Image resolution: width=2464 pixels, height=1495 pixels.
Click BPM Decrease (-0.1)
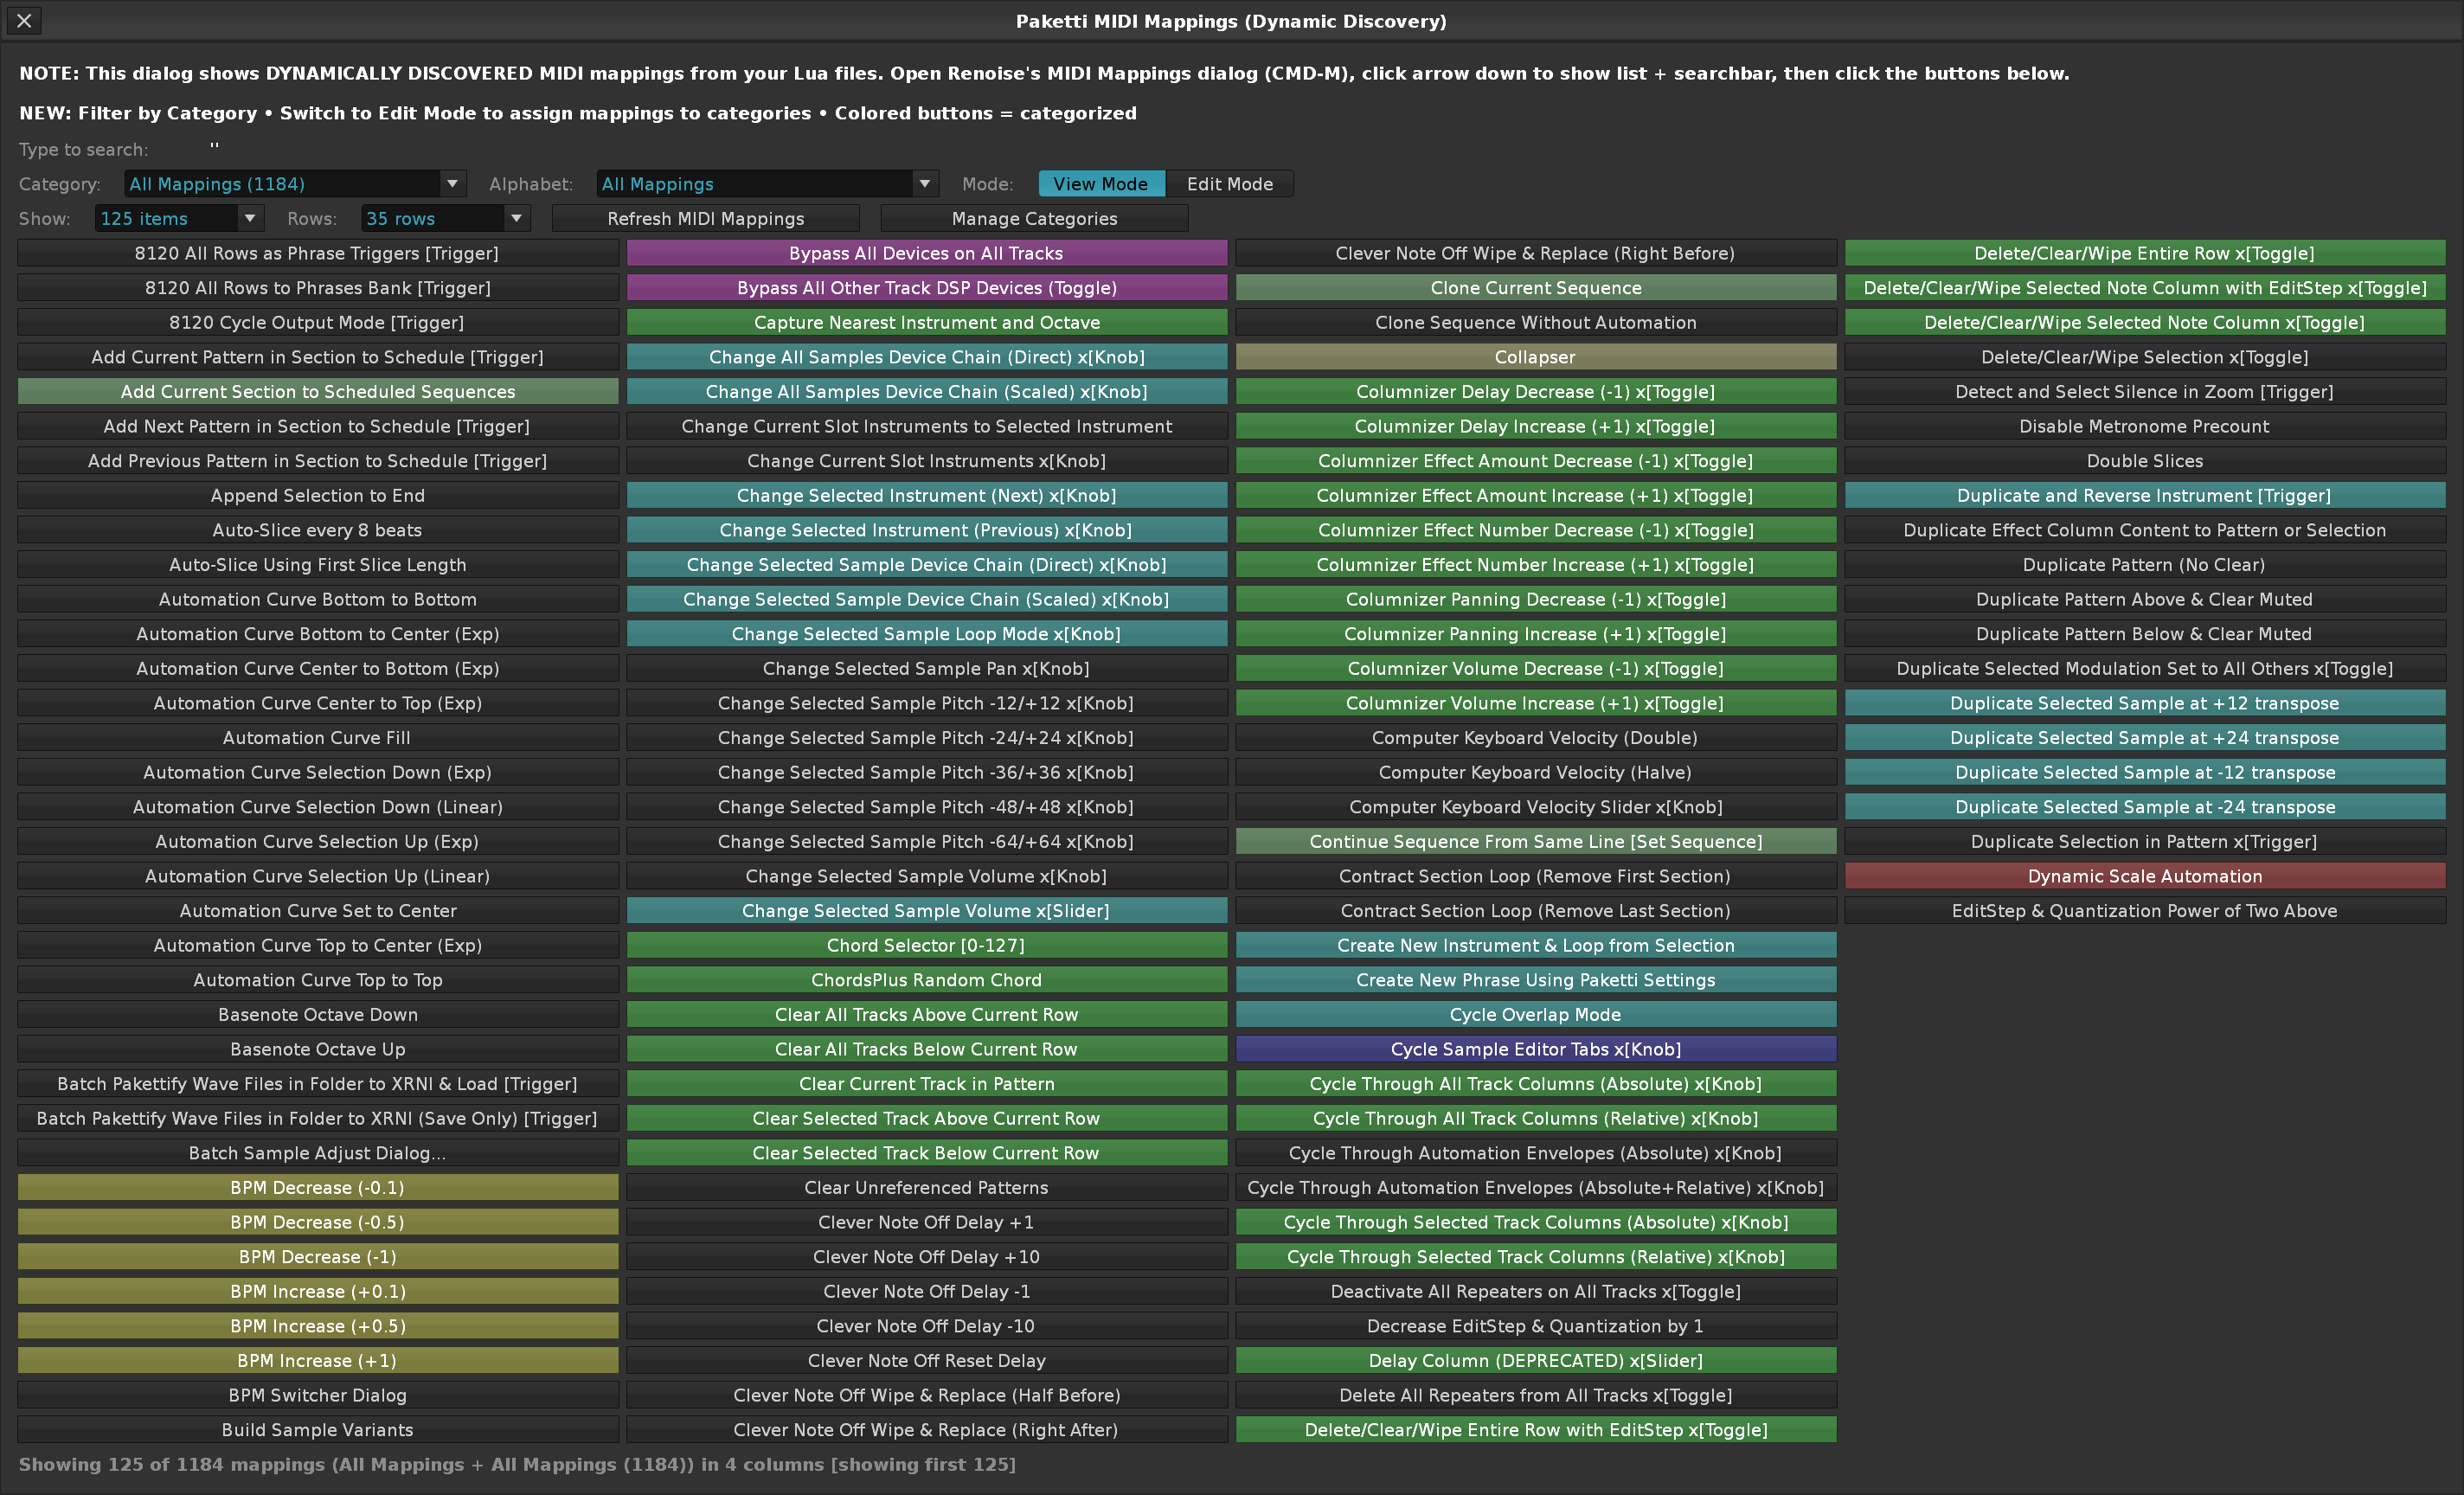(x=318, y=1187)
